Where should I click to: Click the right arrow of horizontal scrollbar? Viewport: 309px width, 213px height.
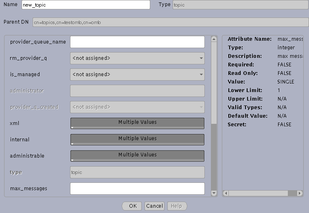click(x=300, y=193)
